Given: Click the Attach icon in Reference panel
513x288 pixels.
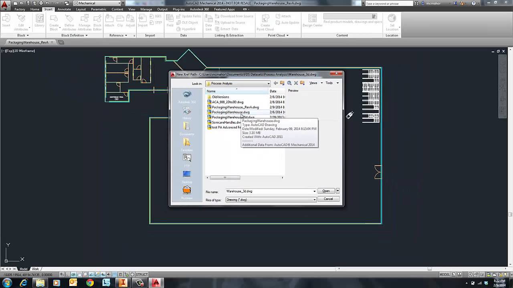Looking at the screenshot, I should click(x=109, y=21).
